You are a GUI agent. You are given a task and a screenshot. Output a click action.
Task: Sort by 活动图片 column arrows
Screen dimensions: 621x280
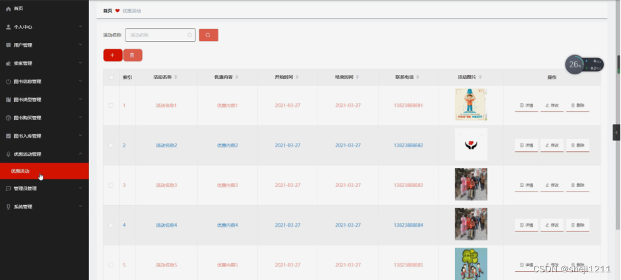tap(480, 77)
